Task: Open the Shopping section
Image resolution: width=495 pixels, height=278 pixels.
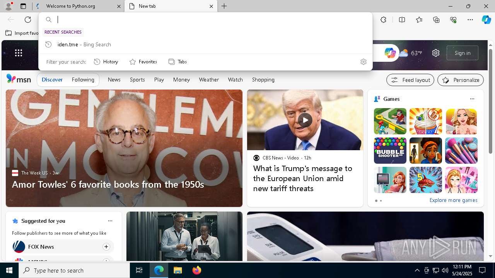Action: tap(263, 80)
